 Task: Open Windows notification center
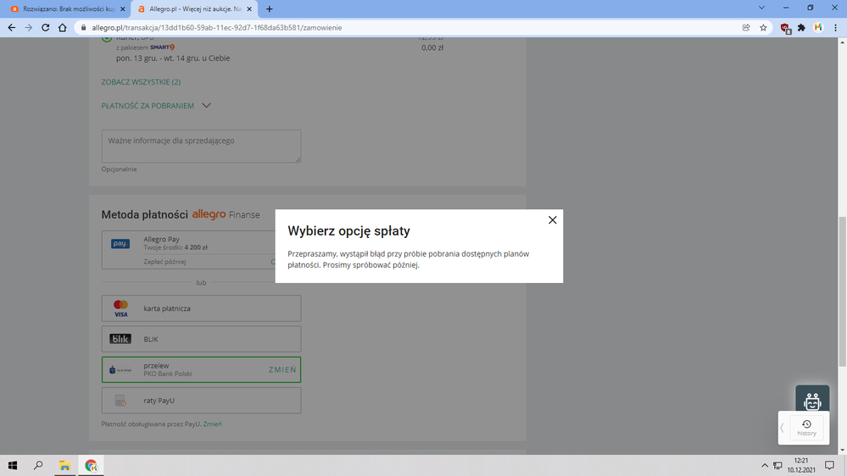click(830, 465)
